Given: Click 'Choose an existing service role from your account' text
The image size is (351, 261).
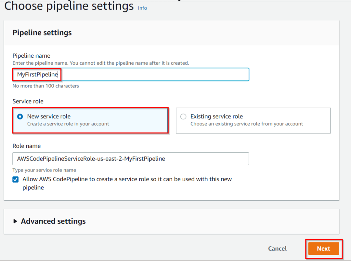Looking at the screenshot, I should click(247, 124).
